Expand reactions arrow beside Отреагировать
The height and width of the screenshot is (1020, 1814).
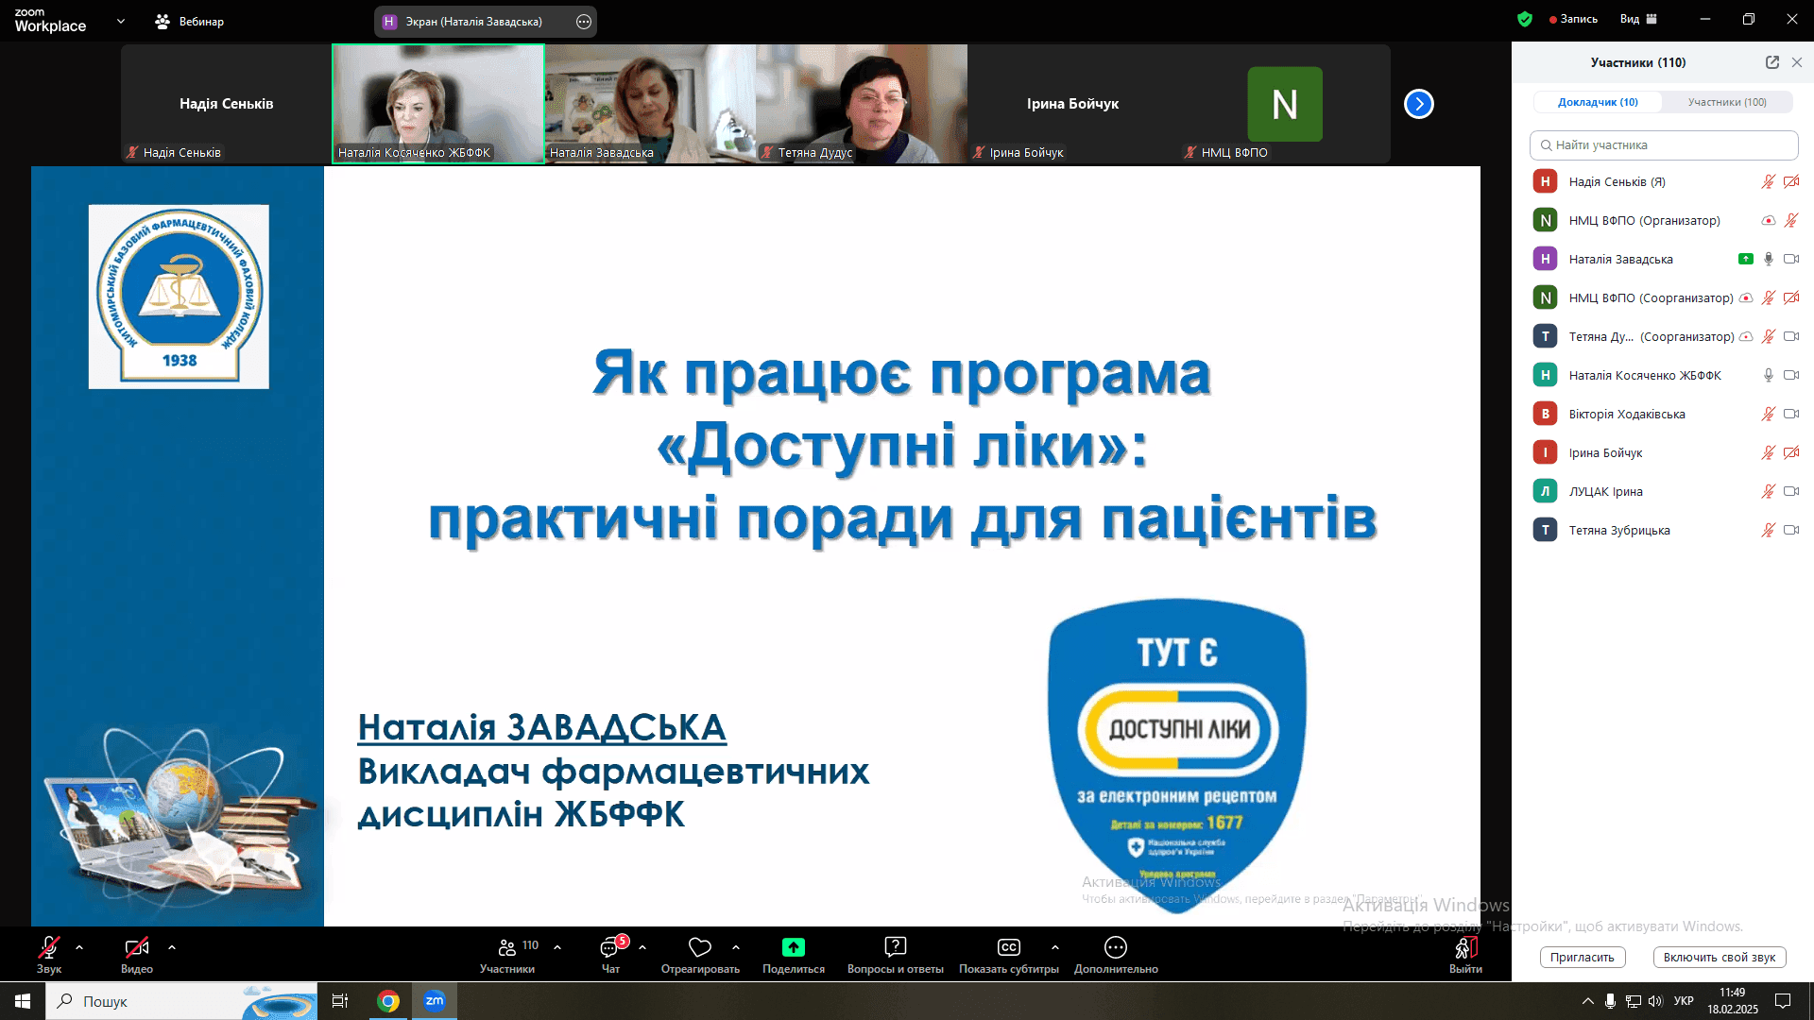coord(736,947)
